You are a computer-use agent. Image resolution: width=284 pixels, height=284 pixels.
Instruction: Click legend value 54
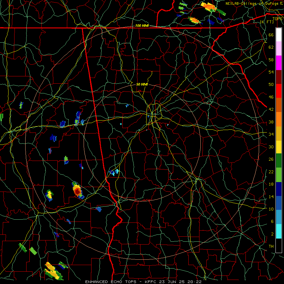point(271,72)
